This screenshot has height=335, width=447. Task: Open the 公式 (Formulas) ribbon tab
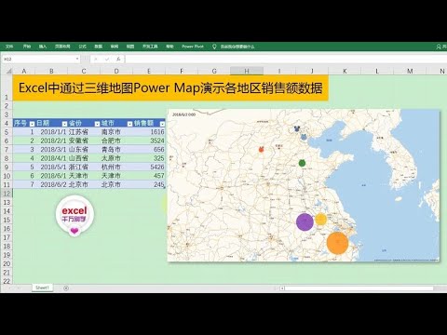(x=82, y=47)
